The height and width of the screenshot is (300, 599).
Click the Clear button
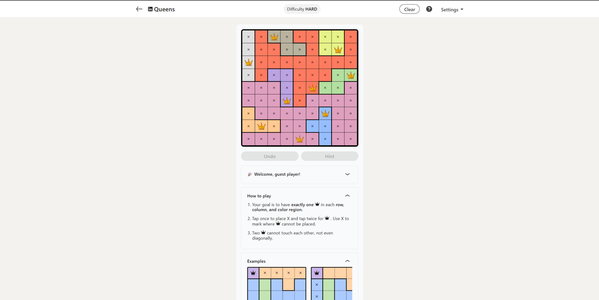click(409, 9)
